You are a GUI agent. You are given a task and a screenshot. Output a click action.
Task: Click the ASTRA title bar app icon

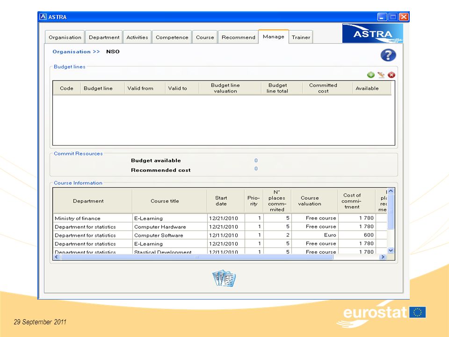click(x=43, y=17)
